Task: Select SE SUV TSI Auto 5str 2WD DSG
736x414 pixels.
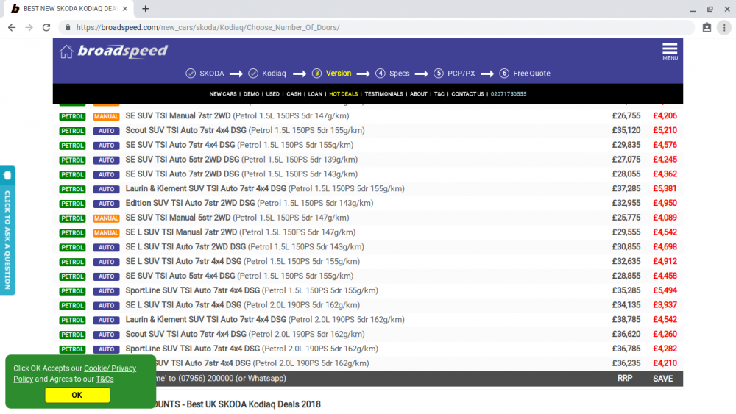Action: coord(241,160)
